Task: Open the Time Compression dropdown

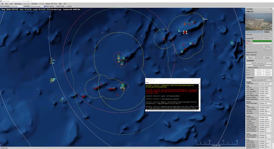Action: (x=17, y=6)
